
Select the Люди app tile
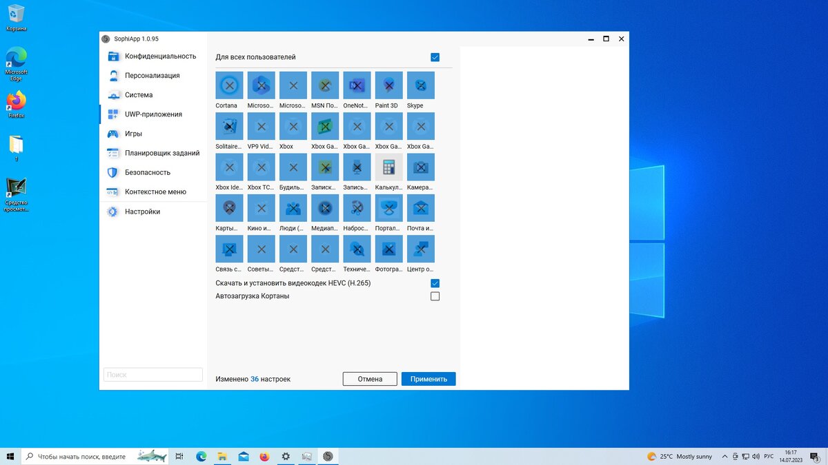pyautogui.click(x=293, y=207)
